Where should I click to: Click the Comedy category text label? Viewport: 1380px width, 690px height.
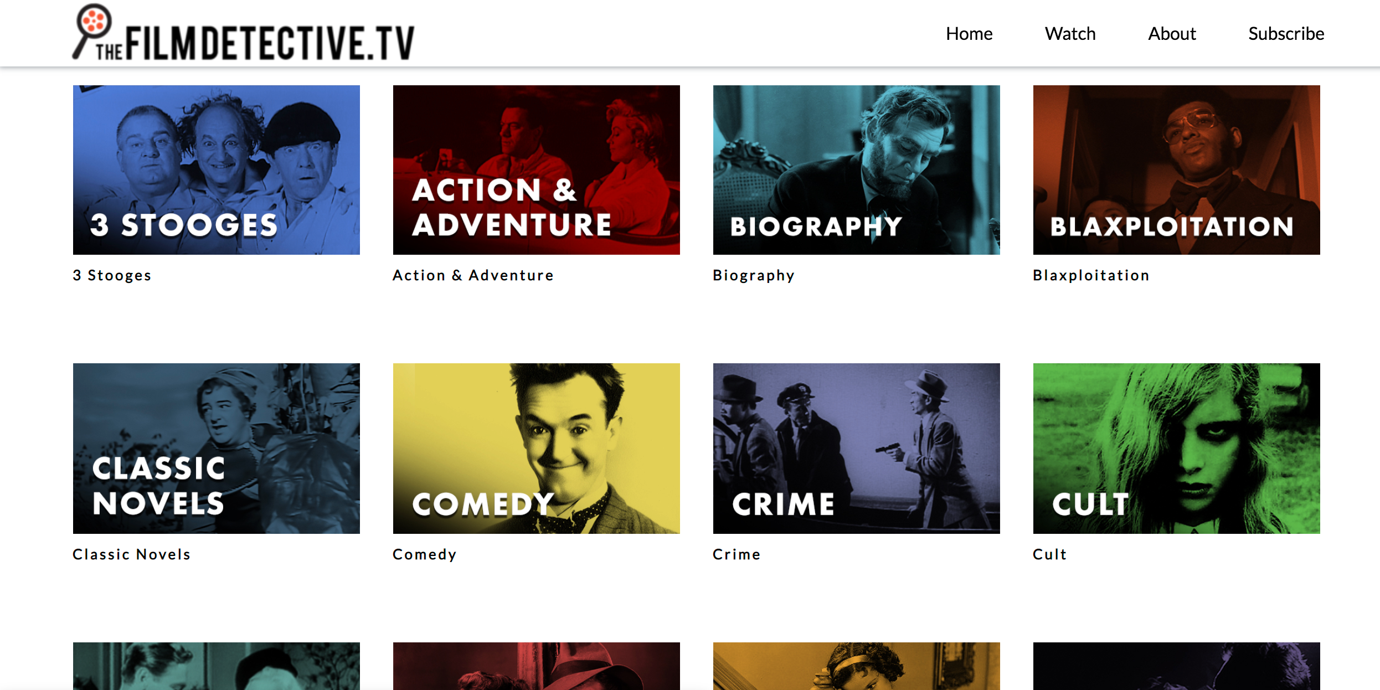pos(425,554)
